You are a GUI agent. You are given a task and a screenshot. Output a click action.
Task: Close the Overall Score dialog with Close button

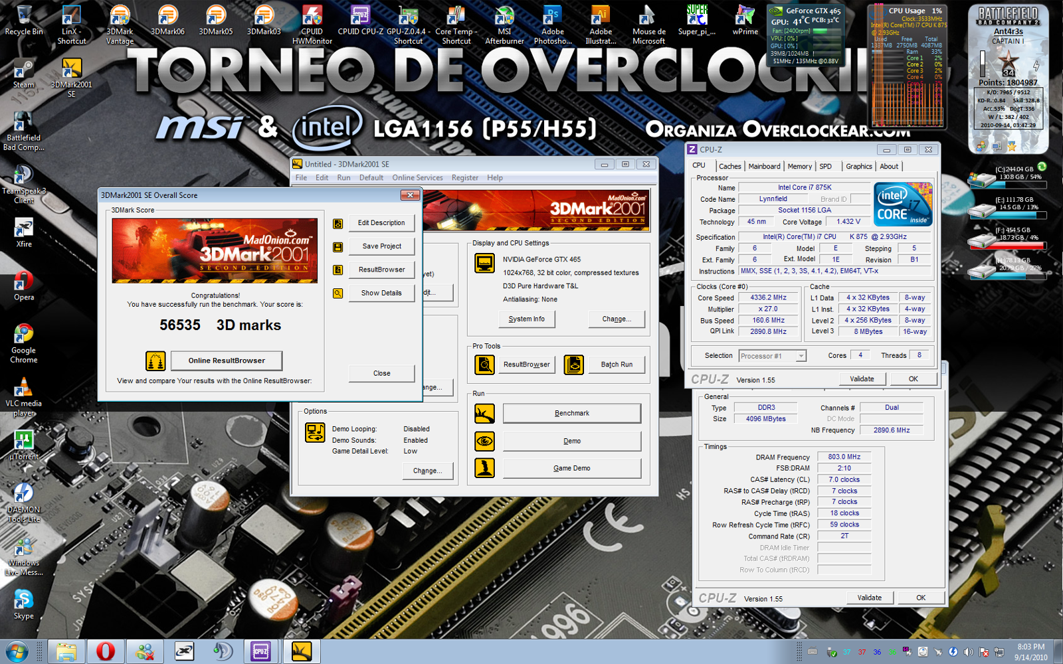tap(381, 373)
